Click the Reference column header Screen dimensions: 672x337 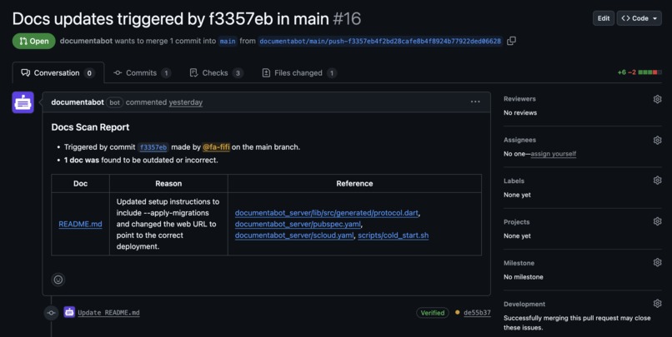point(354,183)
